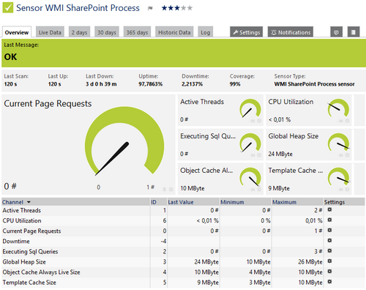Open the 30 days tab
This screenshot has height=290, width=366.
tap(107, 32)
